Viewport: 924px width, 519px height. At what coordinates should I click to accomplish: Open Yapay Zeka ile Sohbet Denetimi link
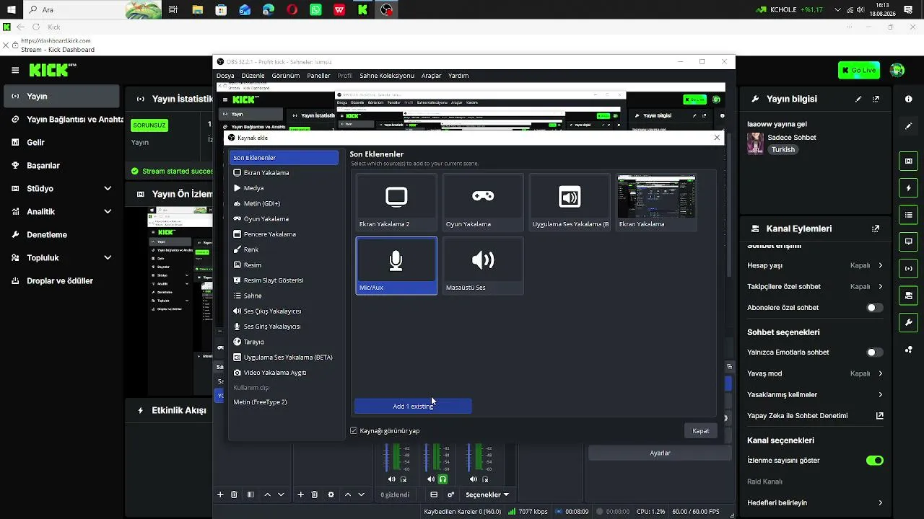click(815, 415)
